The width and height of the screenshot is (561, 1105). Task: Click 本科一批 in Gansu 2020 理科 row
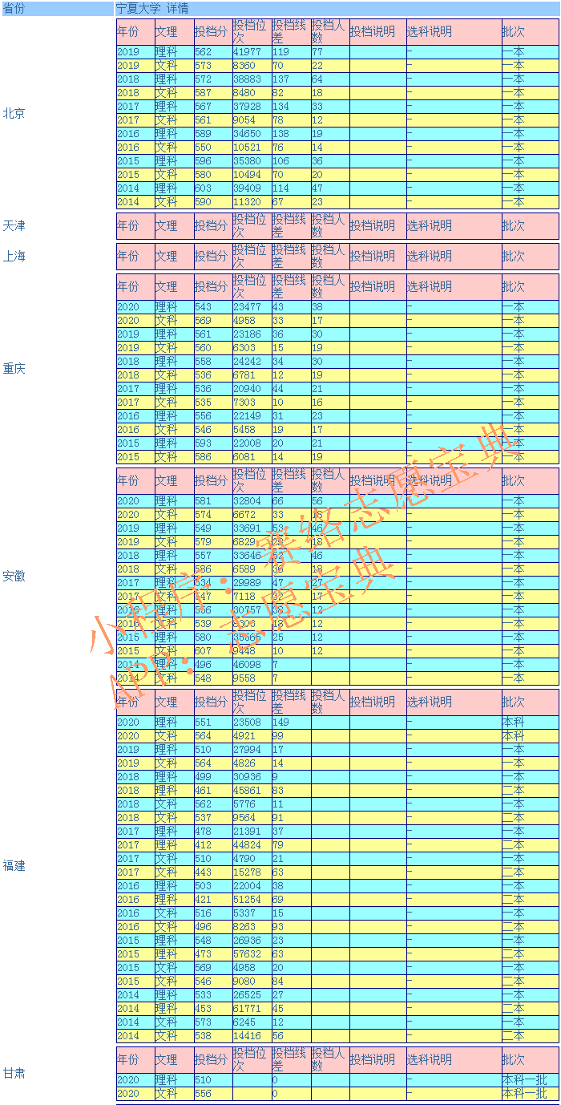[x=530, y=1080]
